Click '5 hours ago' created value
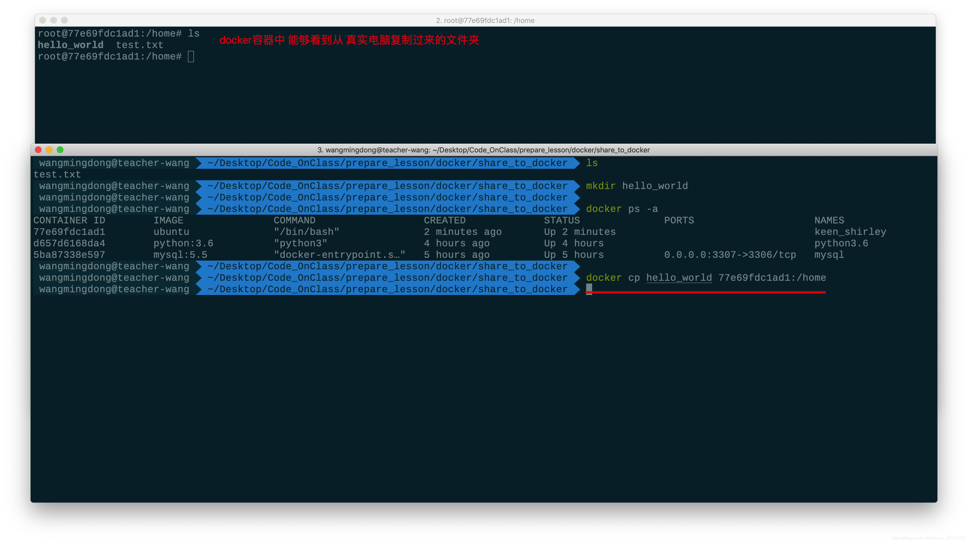Viewport: 968px width, 543px height. click(457, 255)
